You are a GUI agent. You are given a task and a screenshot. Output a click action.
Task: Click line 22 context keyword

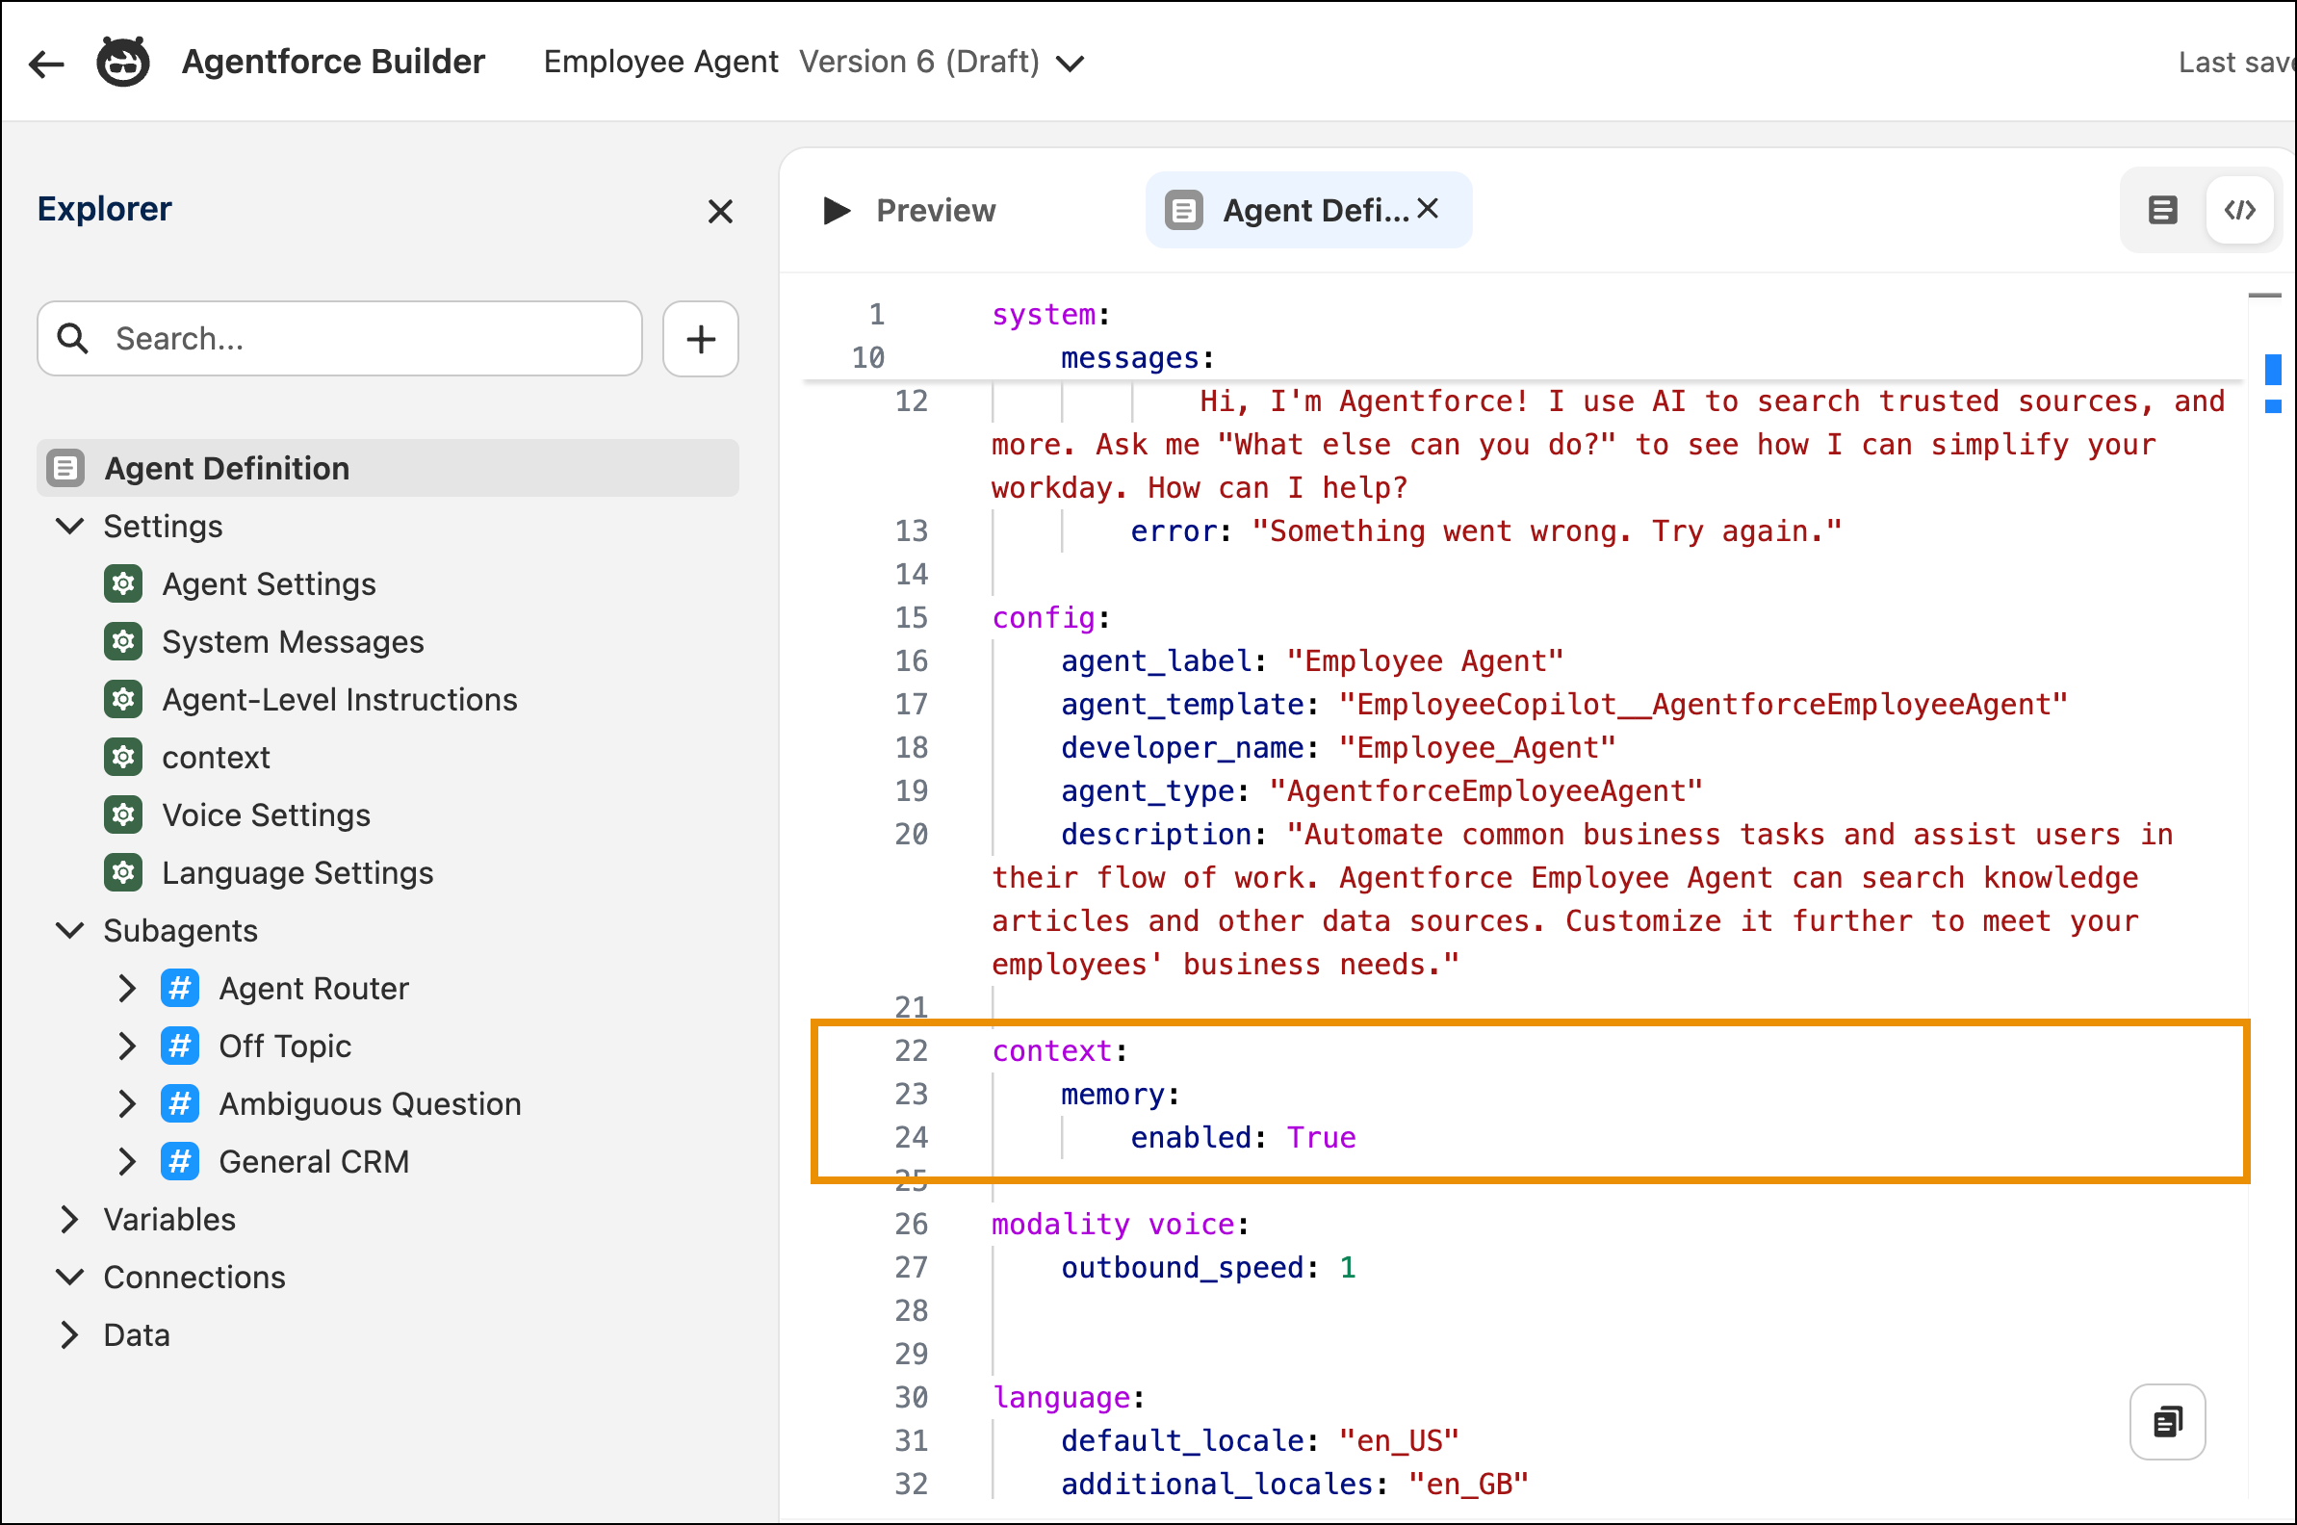[1051, 1051]
